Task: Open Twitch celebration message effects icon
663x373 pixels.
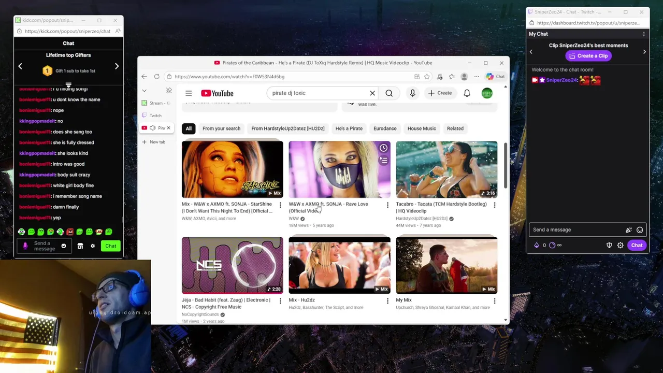Action: tap(629, 230)
